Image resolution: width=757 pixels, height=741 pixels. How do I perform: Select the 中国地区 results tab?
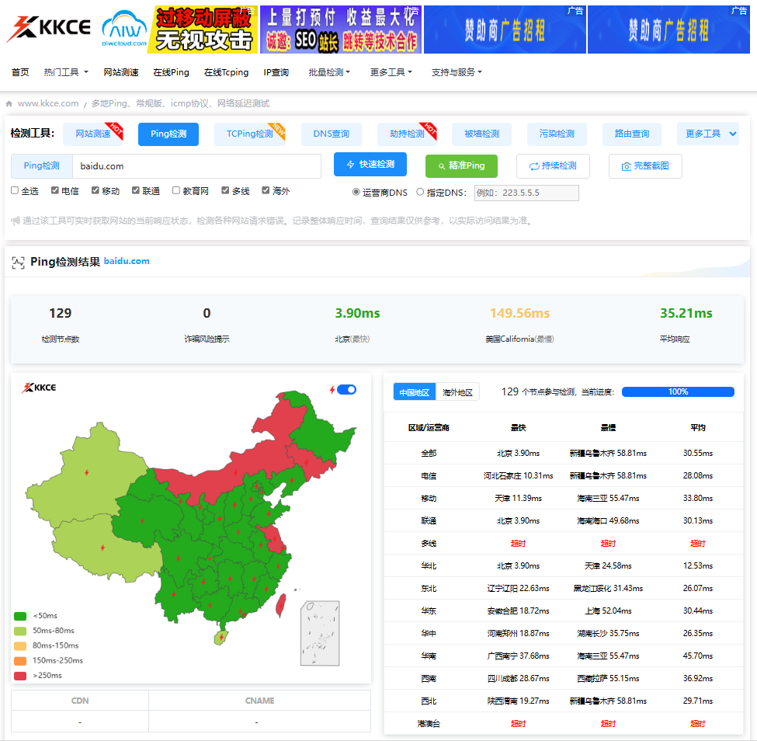click(415, 392)
